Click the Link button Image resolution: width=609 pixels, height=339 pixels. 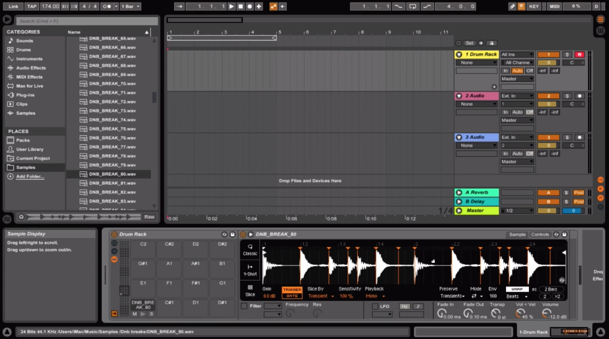(x=13, y=6)
